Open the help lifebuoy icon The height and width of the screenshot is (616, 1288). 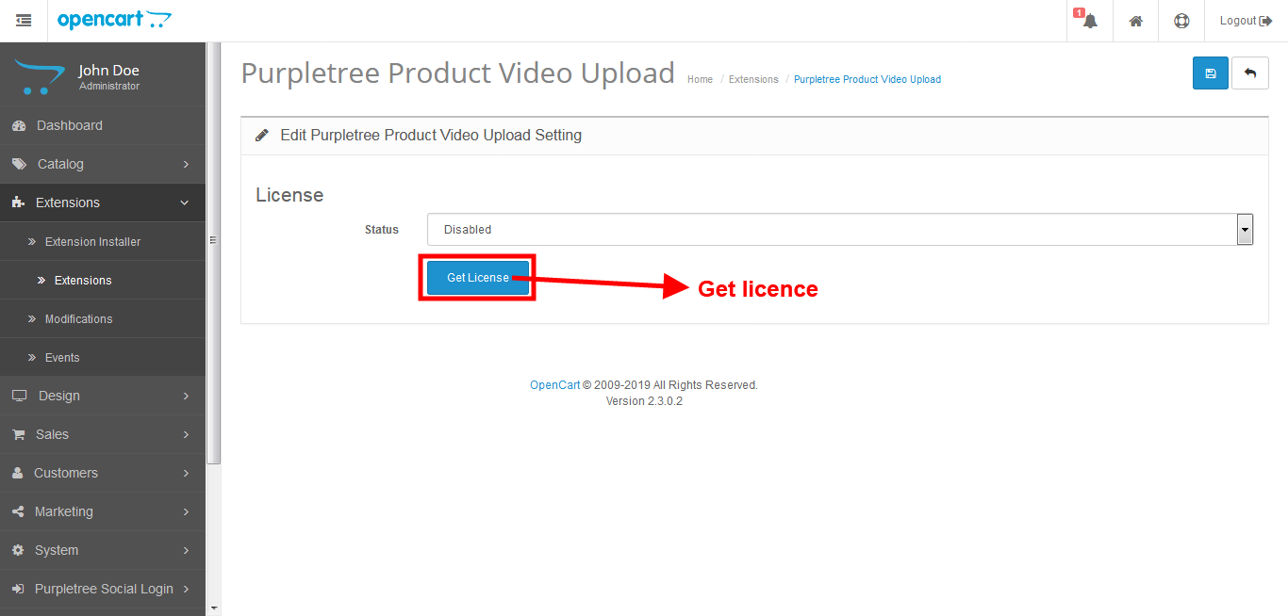coord(1181,21)
